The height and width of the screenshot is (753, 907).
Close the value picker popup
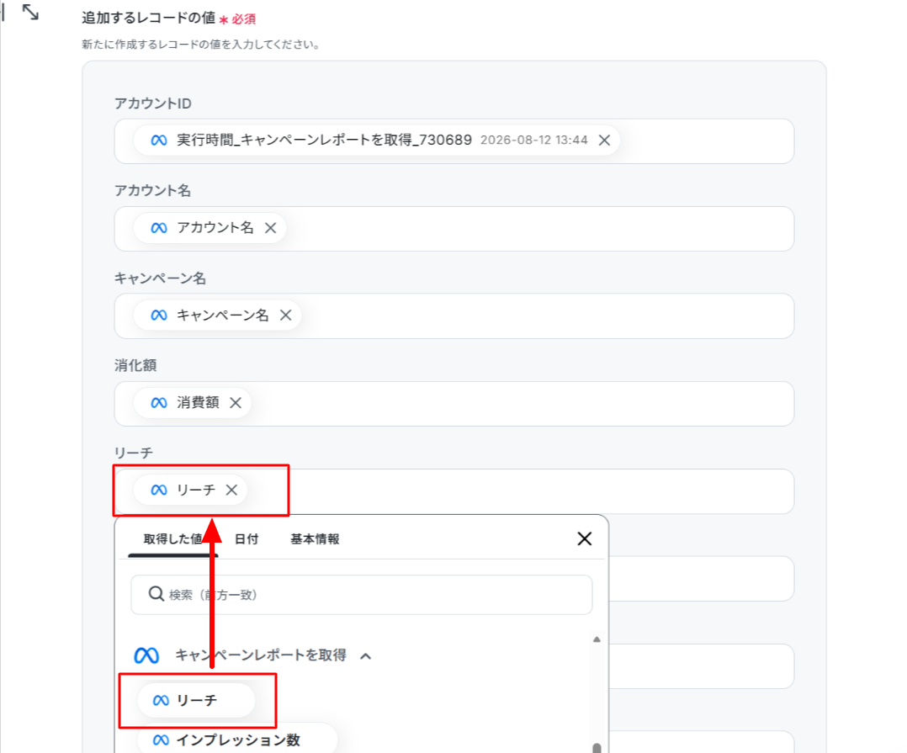[584, 539]
